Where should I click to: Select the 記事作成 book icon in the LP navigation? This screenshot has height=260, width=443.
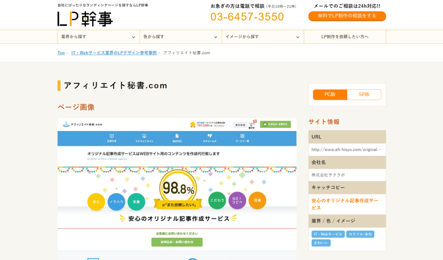coord(112,135)
